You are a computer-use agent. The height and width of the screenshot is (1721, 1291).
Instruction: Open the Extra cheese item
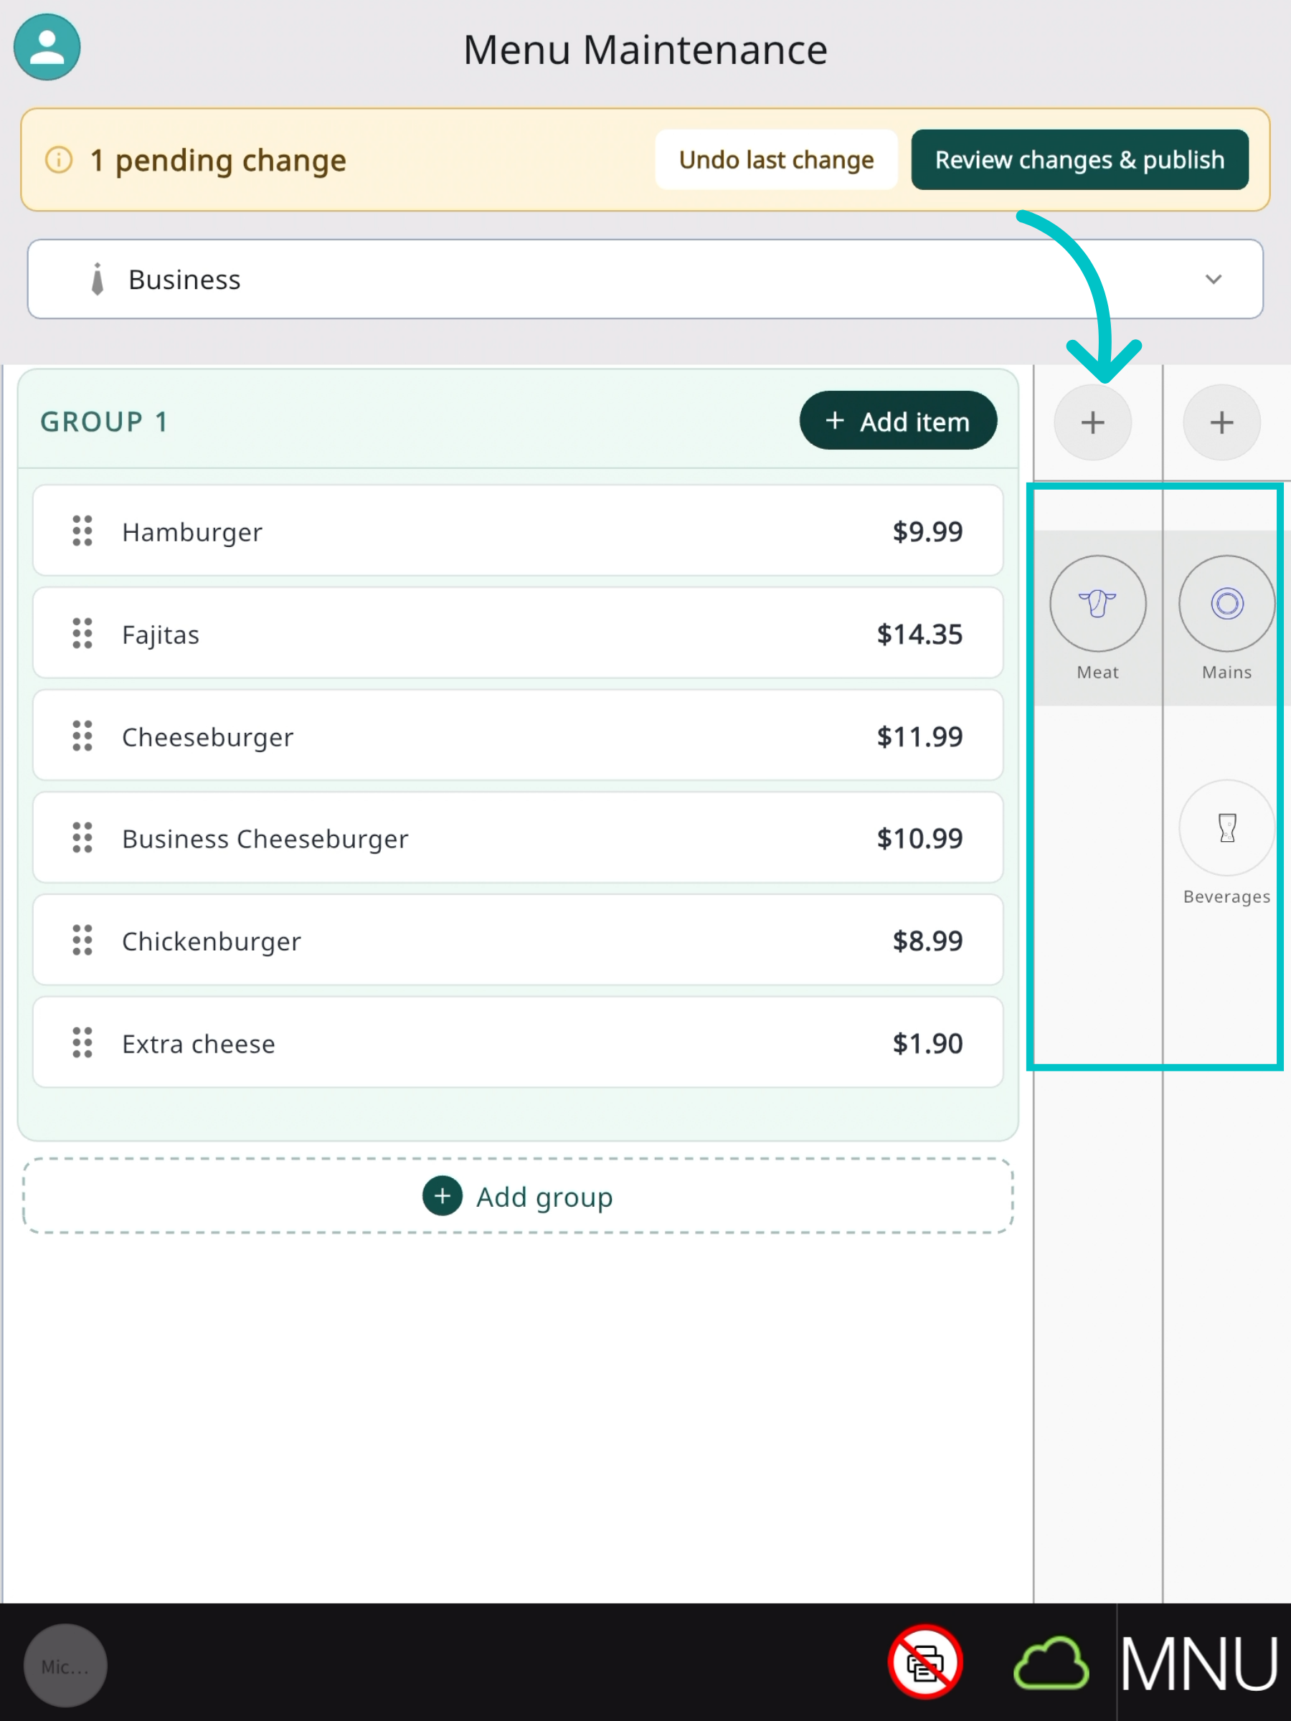coord(519,1042)
